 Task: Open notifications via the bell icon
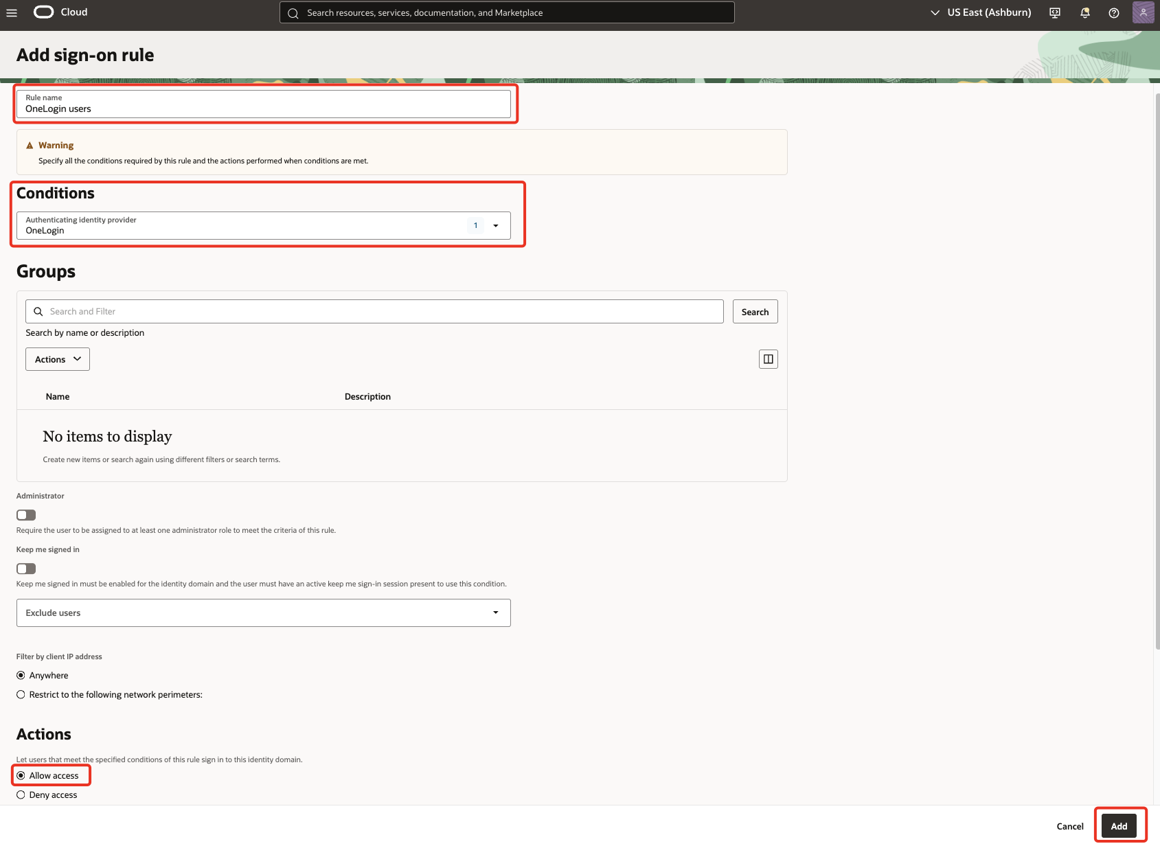pyautogui.click(x=1084, y=12)
